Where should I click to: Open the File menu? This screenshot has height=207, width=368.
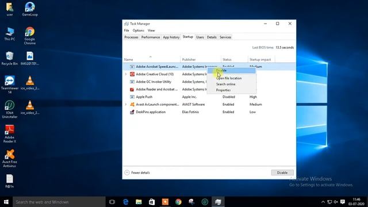[x=126, y=30]
